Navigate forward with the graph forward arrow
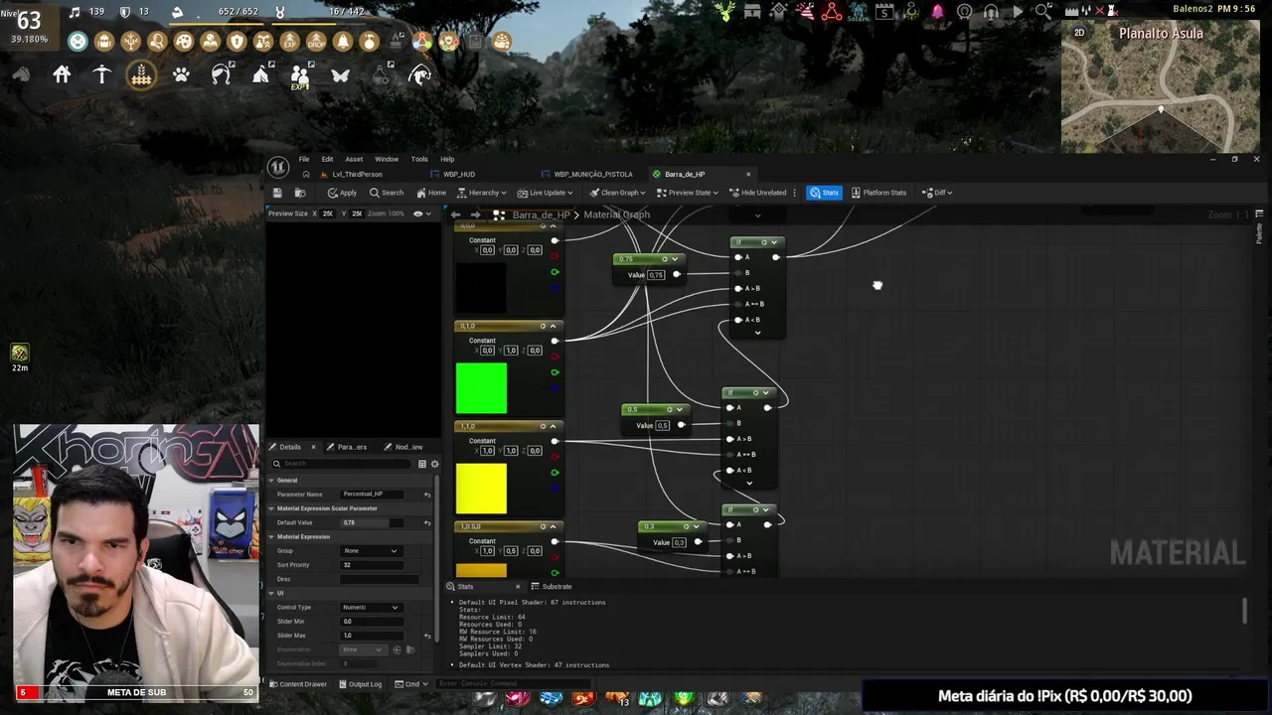Screen dimensions: 1272x715 coord(475,214)
